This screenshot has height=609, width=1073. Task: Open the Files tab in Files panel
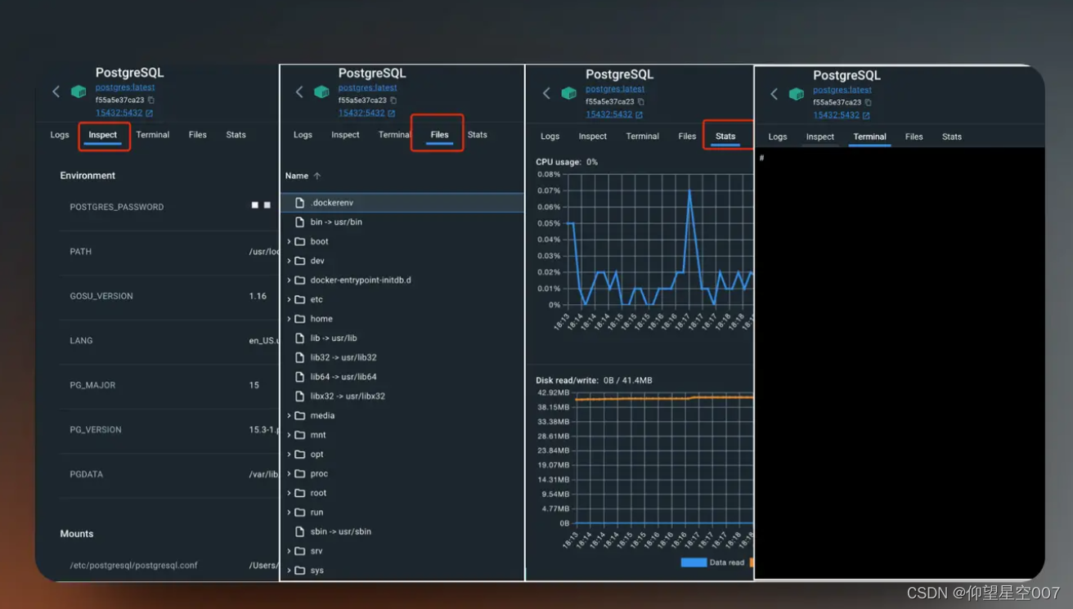pos(439,135)
